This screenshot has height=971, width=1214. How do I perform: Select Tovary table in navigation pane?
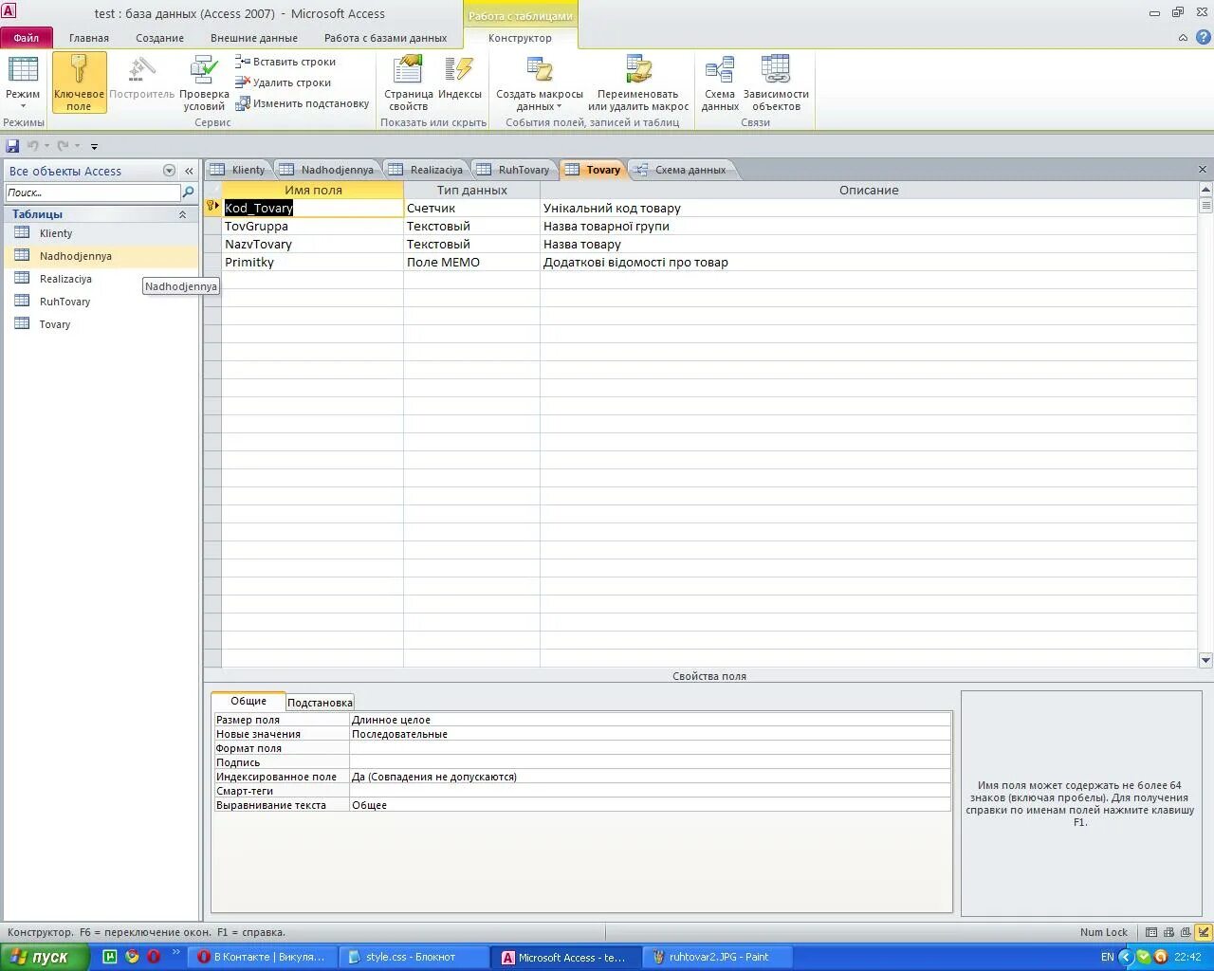(101, 324)
